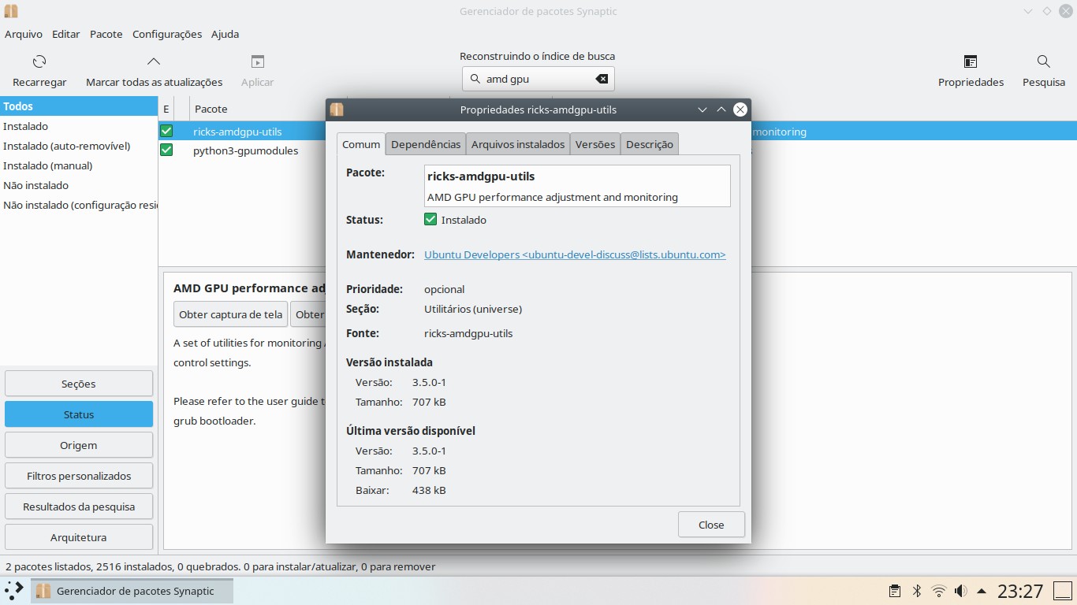
Task: Select Instalado (auto-removível) filter entry
Action: pos(79,146)
